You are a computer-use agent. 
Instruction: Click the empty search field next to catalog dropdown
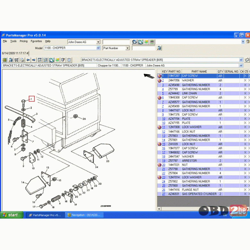click(x=116, y=42)
